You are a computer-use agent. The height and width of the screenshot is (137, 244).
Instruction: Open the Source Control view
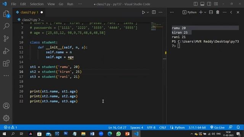(6, 38)
